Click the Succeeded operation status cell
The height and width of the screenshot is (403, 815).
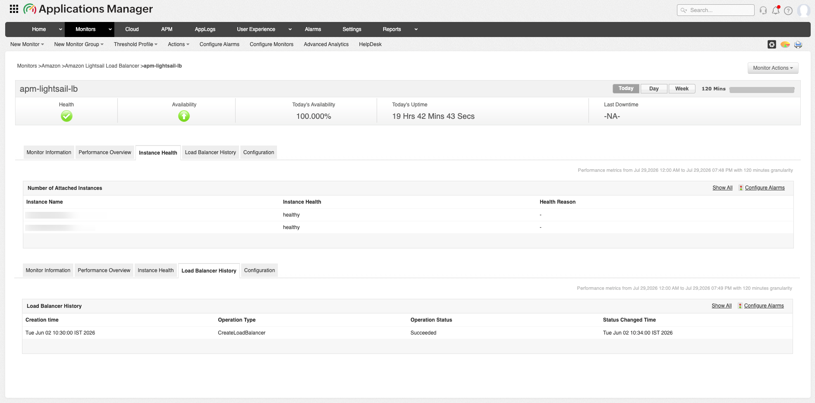tap(423, 333)
